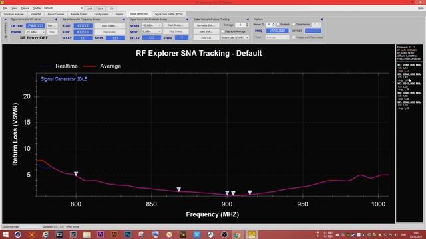Toggle the Delta Marker checkbox
The height and width of the screenshot is (239, 426).
click(294, 25)
